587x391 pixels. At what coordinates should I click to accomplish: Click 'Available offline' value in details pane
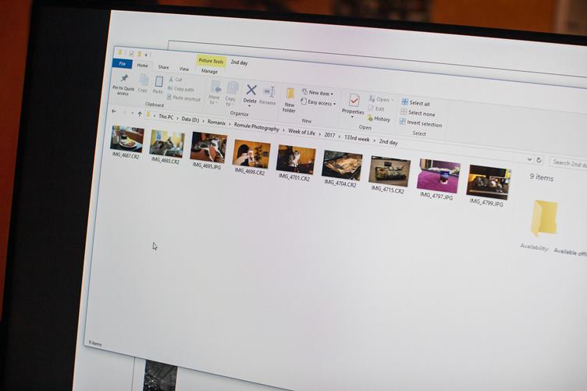[x=570, y=252]
